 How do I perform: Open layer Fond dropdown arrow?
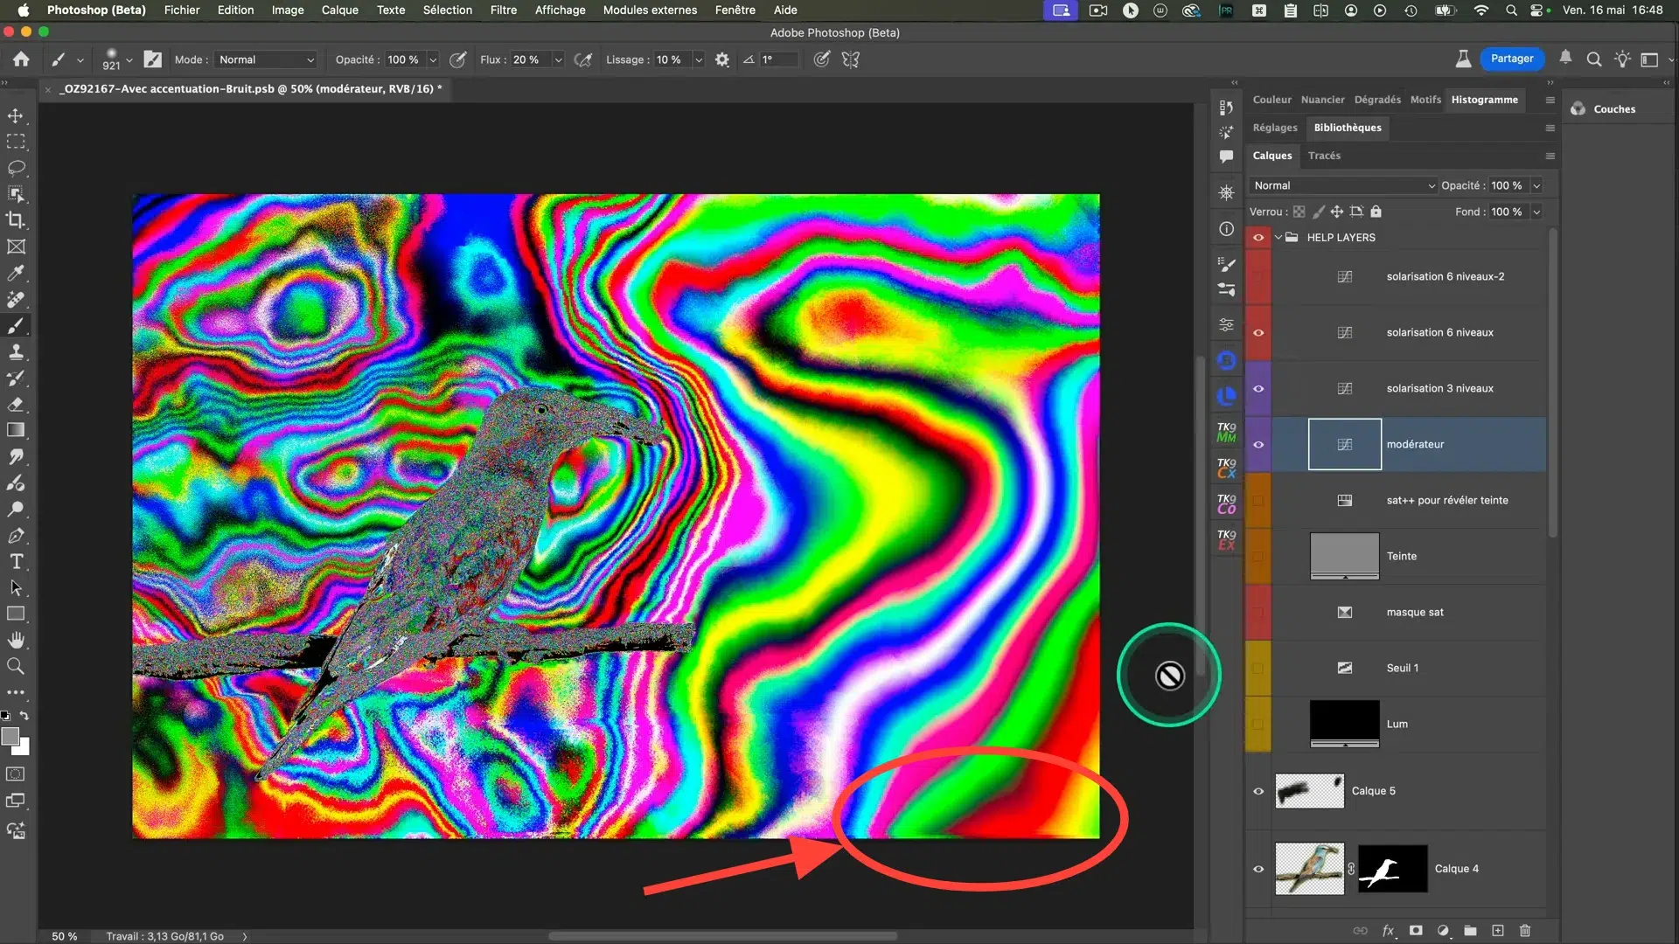(1536, 212)
